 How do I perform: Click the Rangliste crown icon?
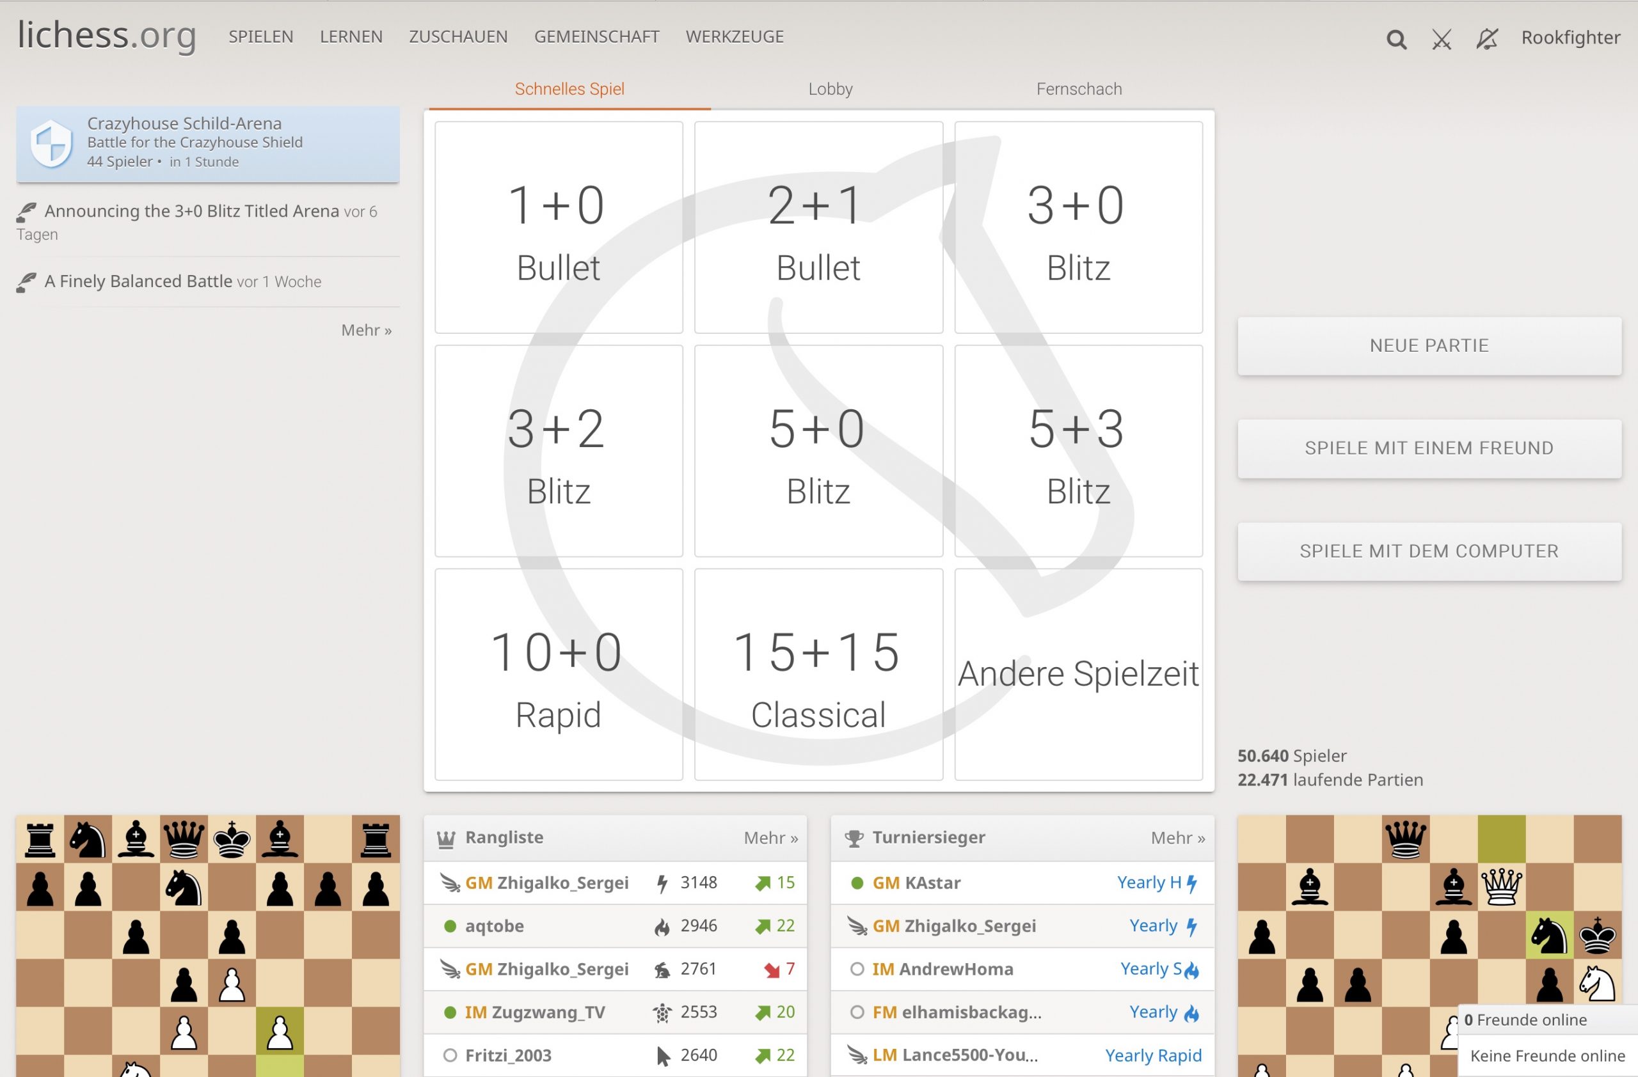pos(446,838)
